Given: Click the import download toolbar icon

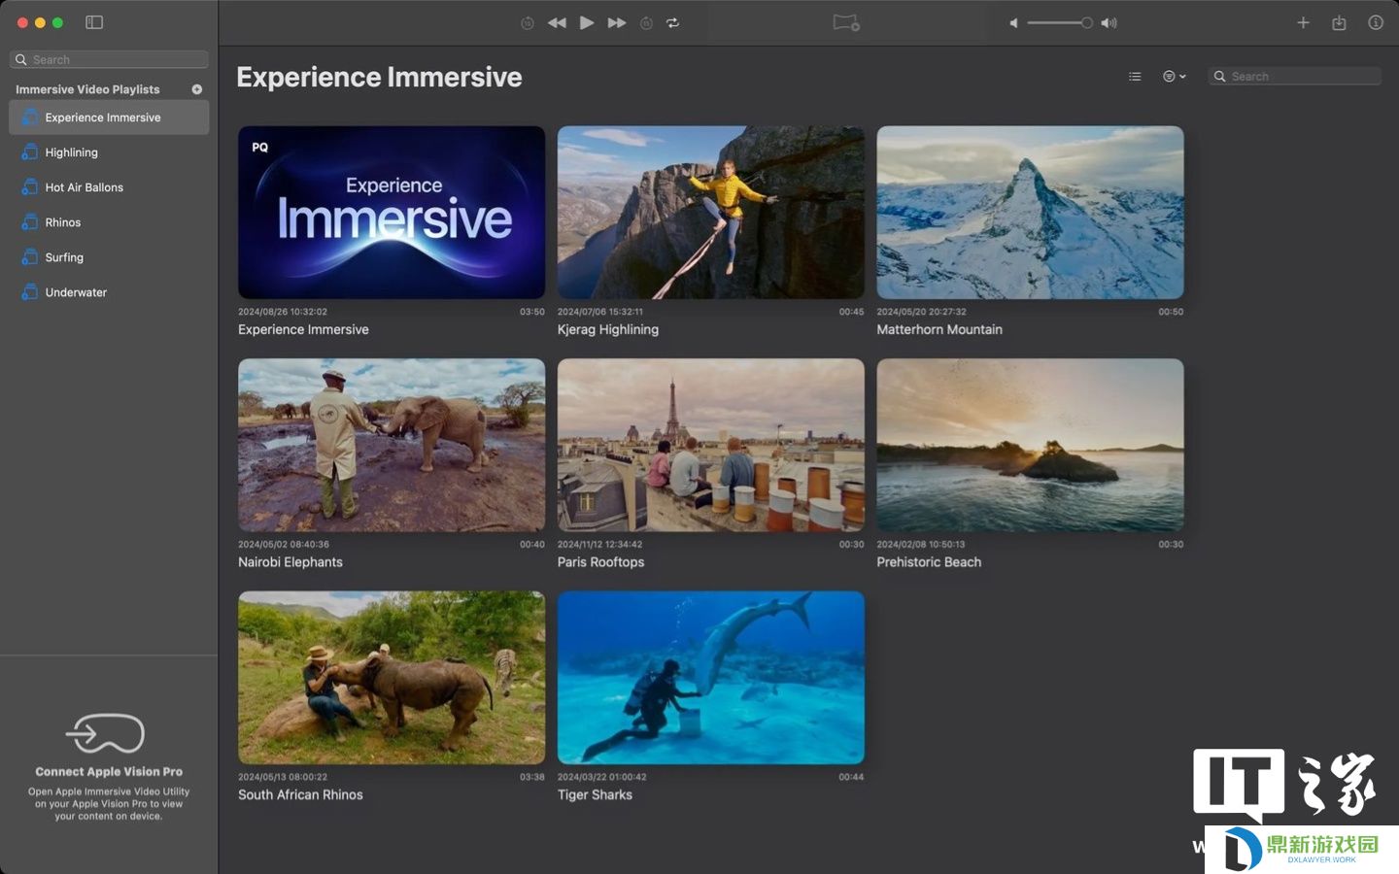Looking at the screenshot, I should coord(1339,22).
